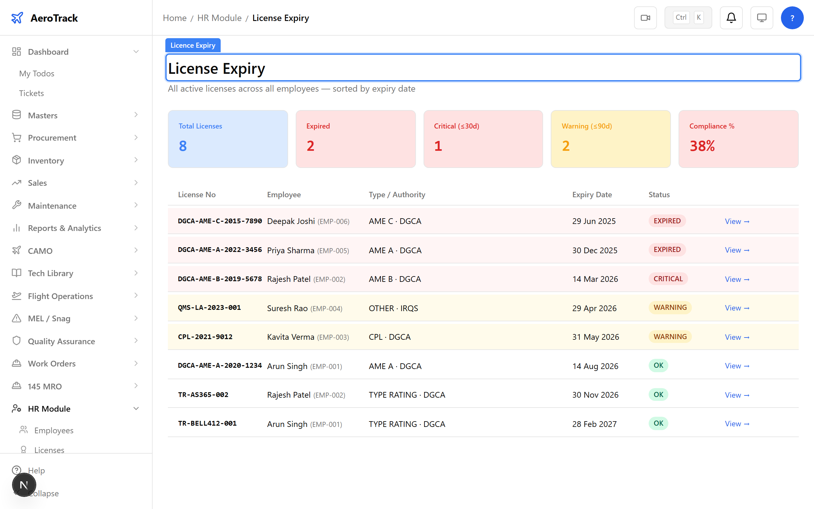Open notifications via the bell icon
The height and width of the screenshot is (509, 814).
click(731, 17)
